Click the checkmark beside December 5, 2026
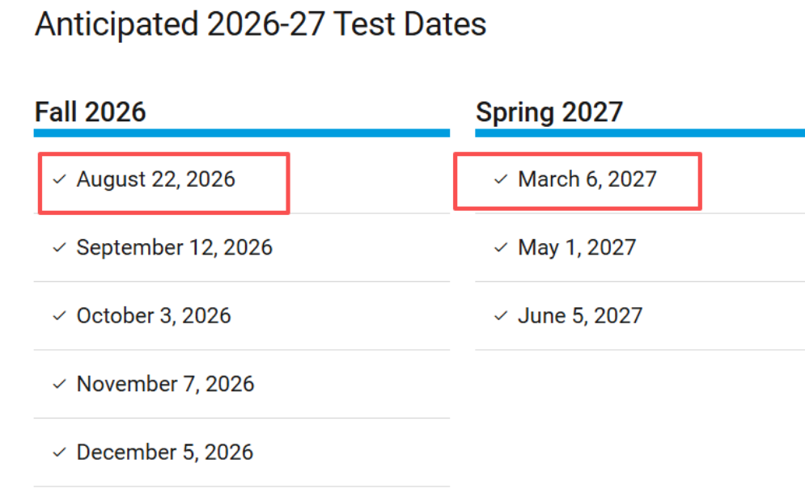Image resolution: width=805 pixels, height=497 pixels. pos(58,453)
